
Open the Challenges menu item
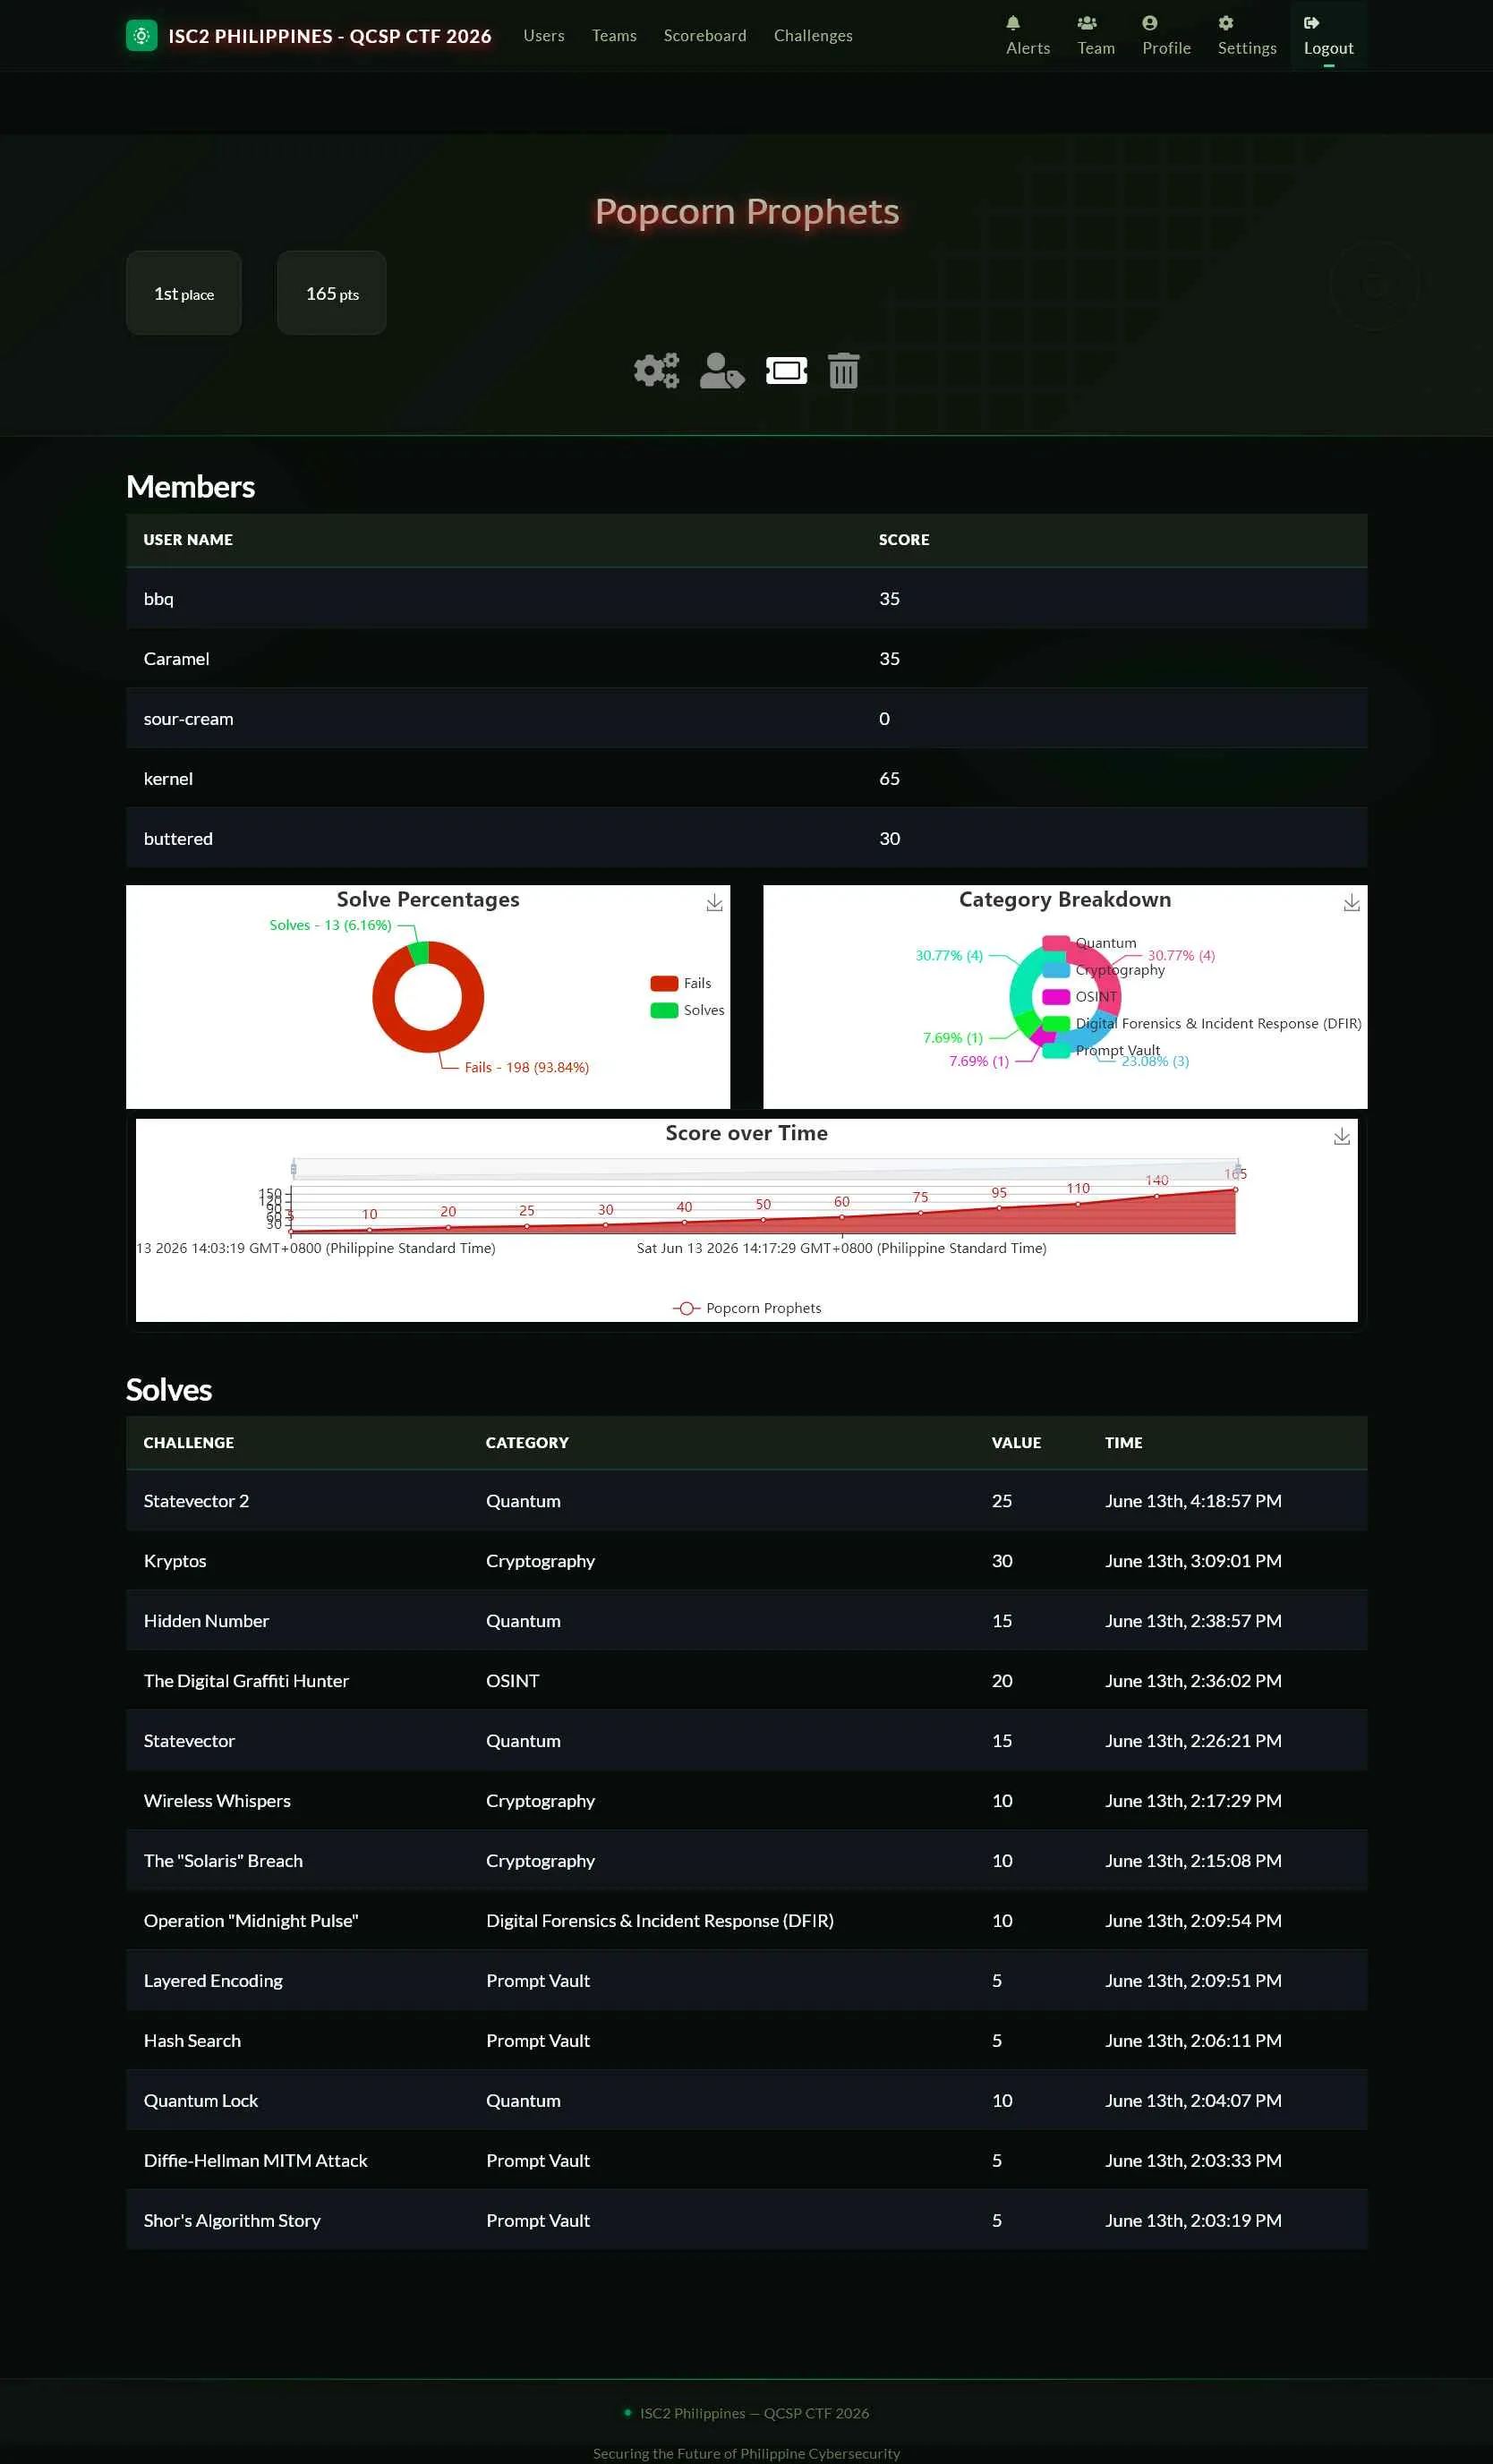813,36
